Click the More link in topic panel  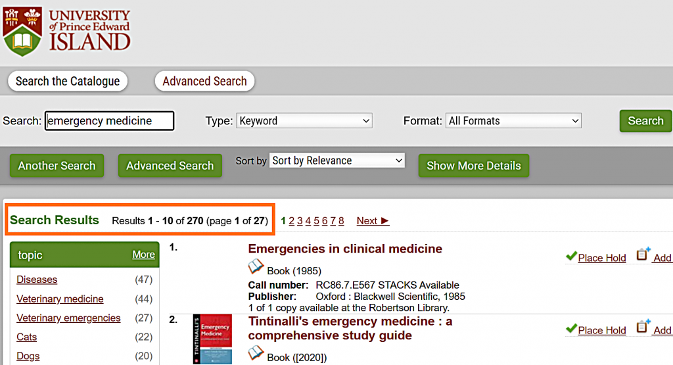point(143,255)
